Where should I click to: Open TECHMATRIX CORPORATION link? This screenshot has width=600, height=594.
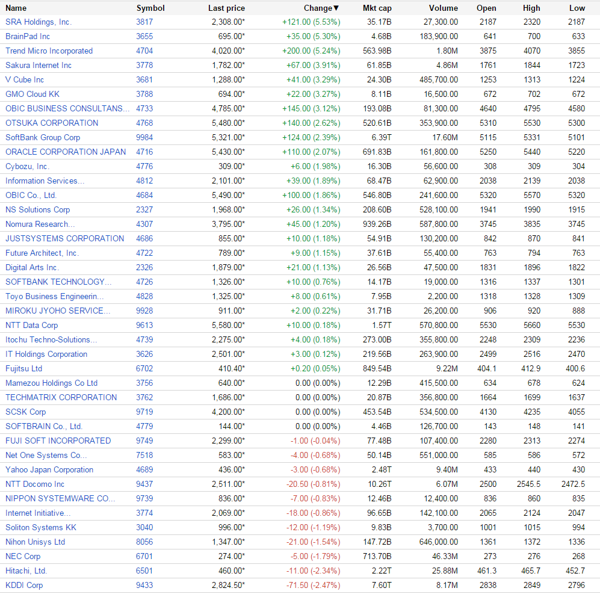click(61, 398)
